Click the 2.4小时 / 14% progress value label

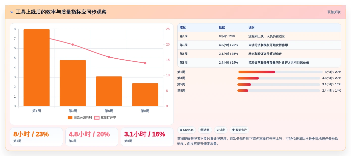point(332,91)
